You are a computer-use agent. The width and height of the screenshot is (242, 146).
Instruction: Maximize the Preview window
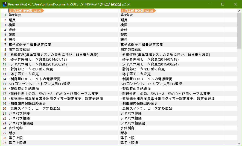(223, 4)
